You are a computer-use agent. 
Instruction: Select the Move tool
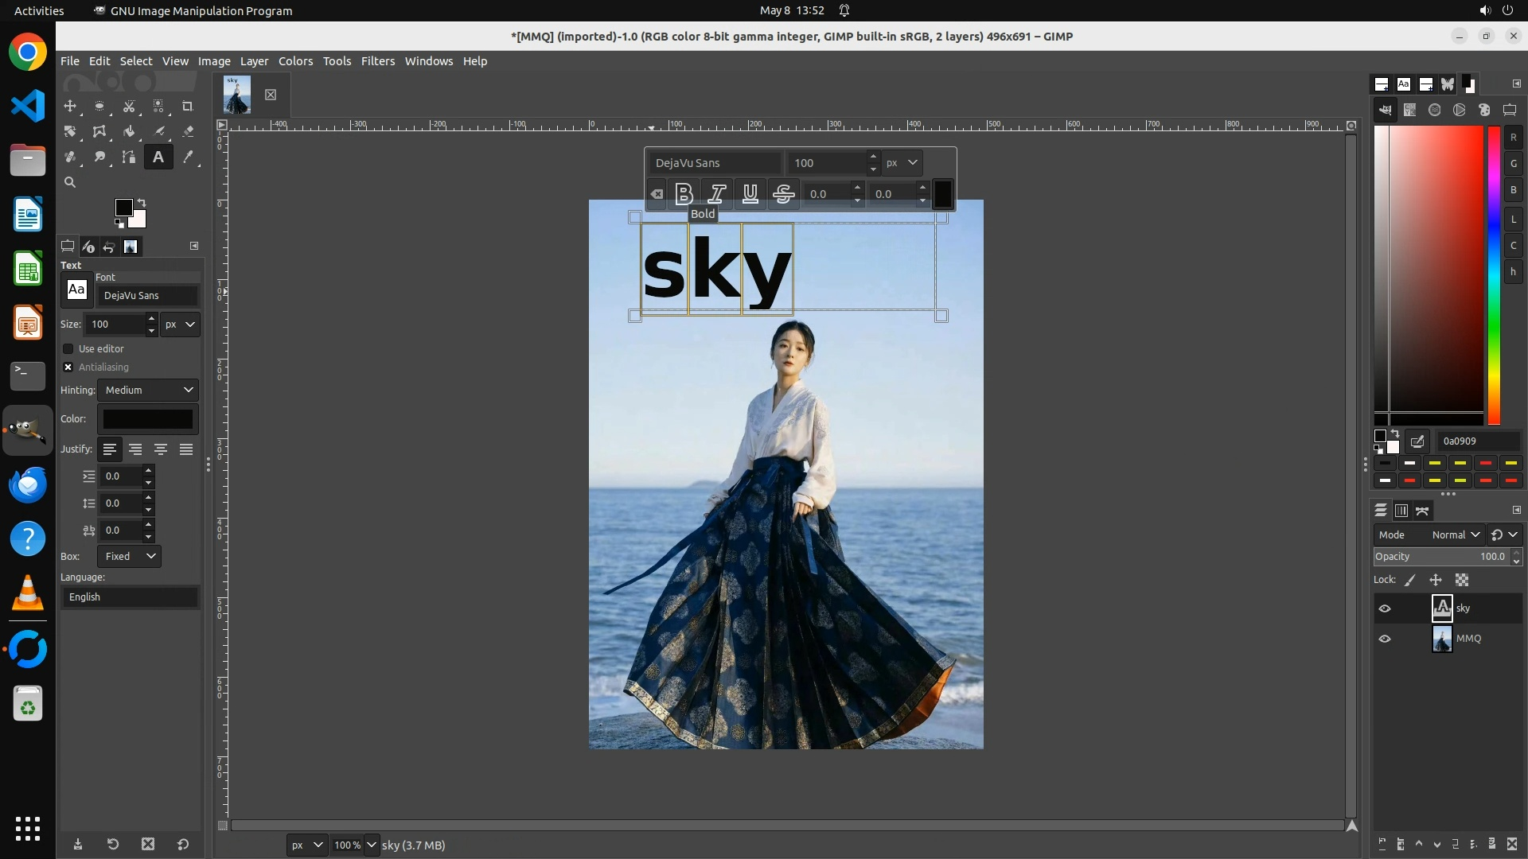70,106
